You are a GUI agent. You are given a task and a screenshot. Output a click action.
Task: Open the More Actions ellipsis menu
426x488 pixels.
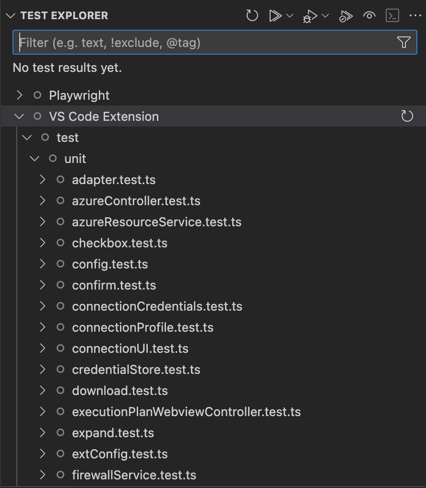click(414, 16)
